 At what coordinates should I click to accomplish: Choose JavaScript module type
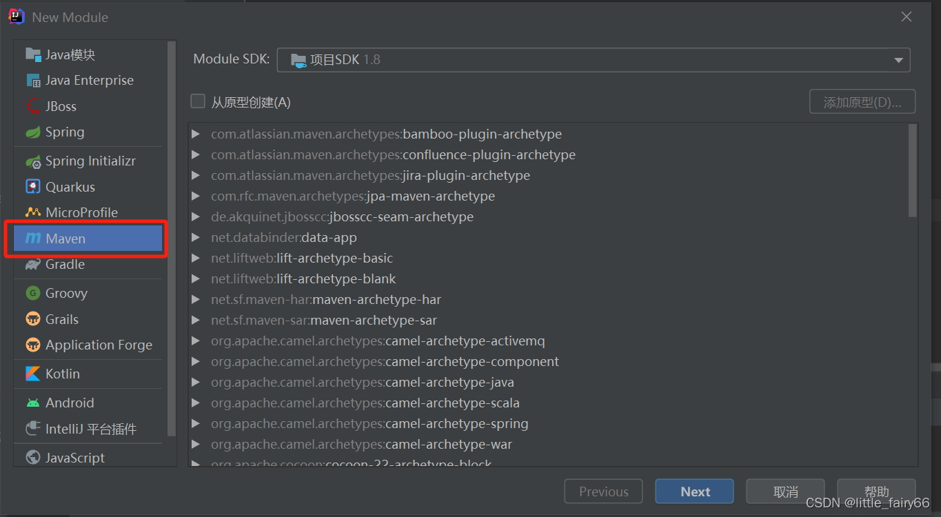[88, 458]
